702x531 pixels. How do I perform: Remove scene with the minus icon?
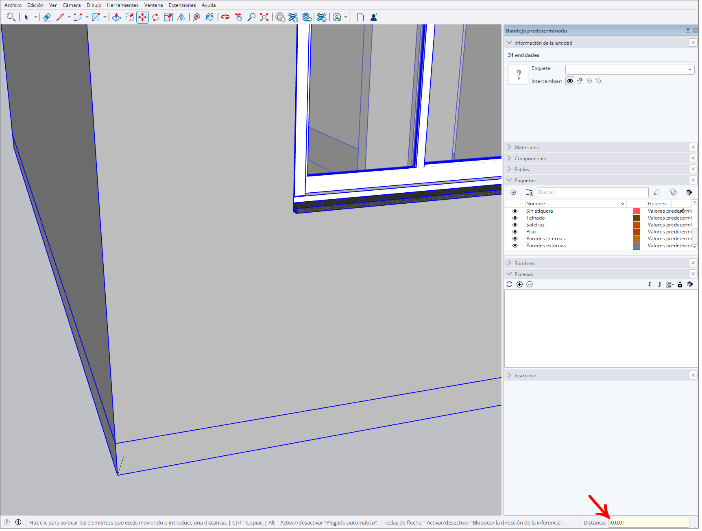click(x=530, y=284)
